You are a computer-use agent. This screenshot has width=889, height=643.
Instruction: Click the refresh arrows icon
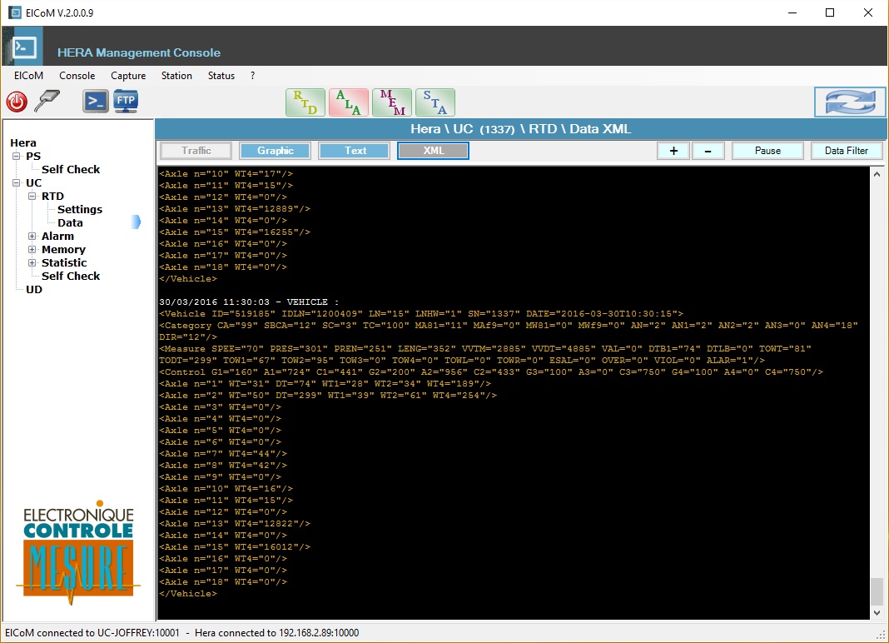849,102
